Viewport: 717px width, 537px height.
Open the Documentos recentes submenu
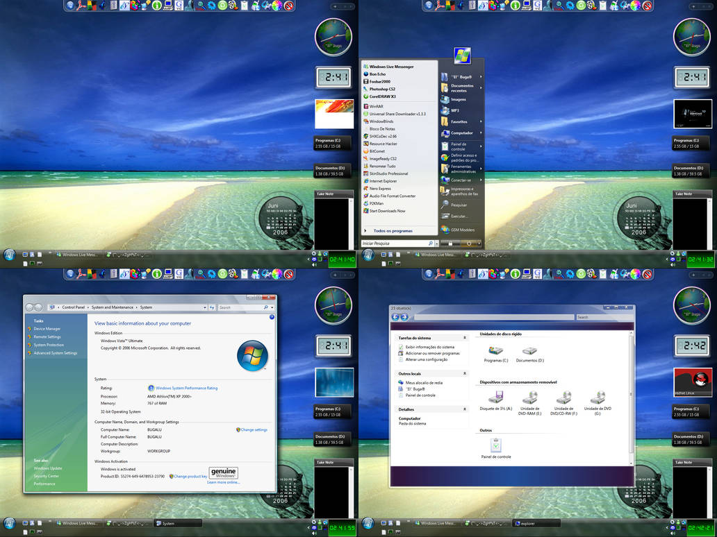[461, 88]
